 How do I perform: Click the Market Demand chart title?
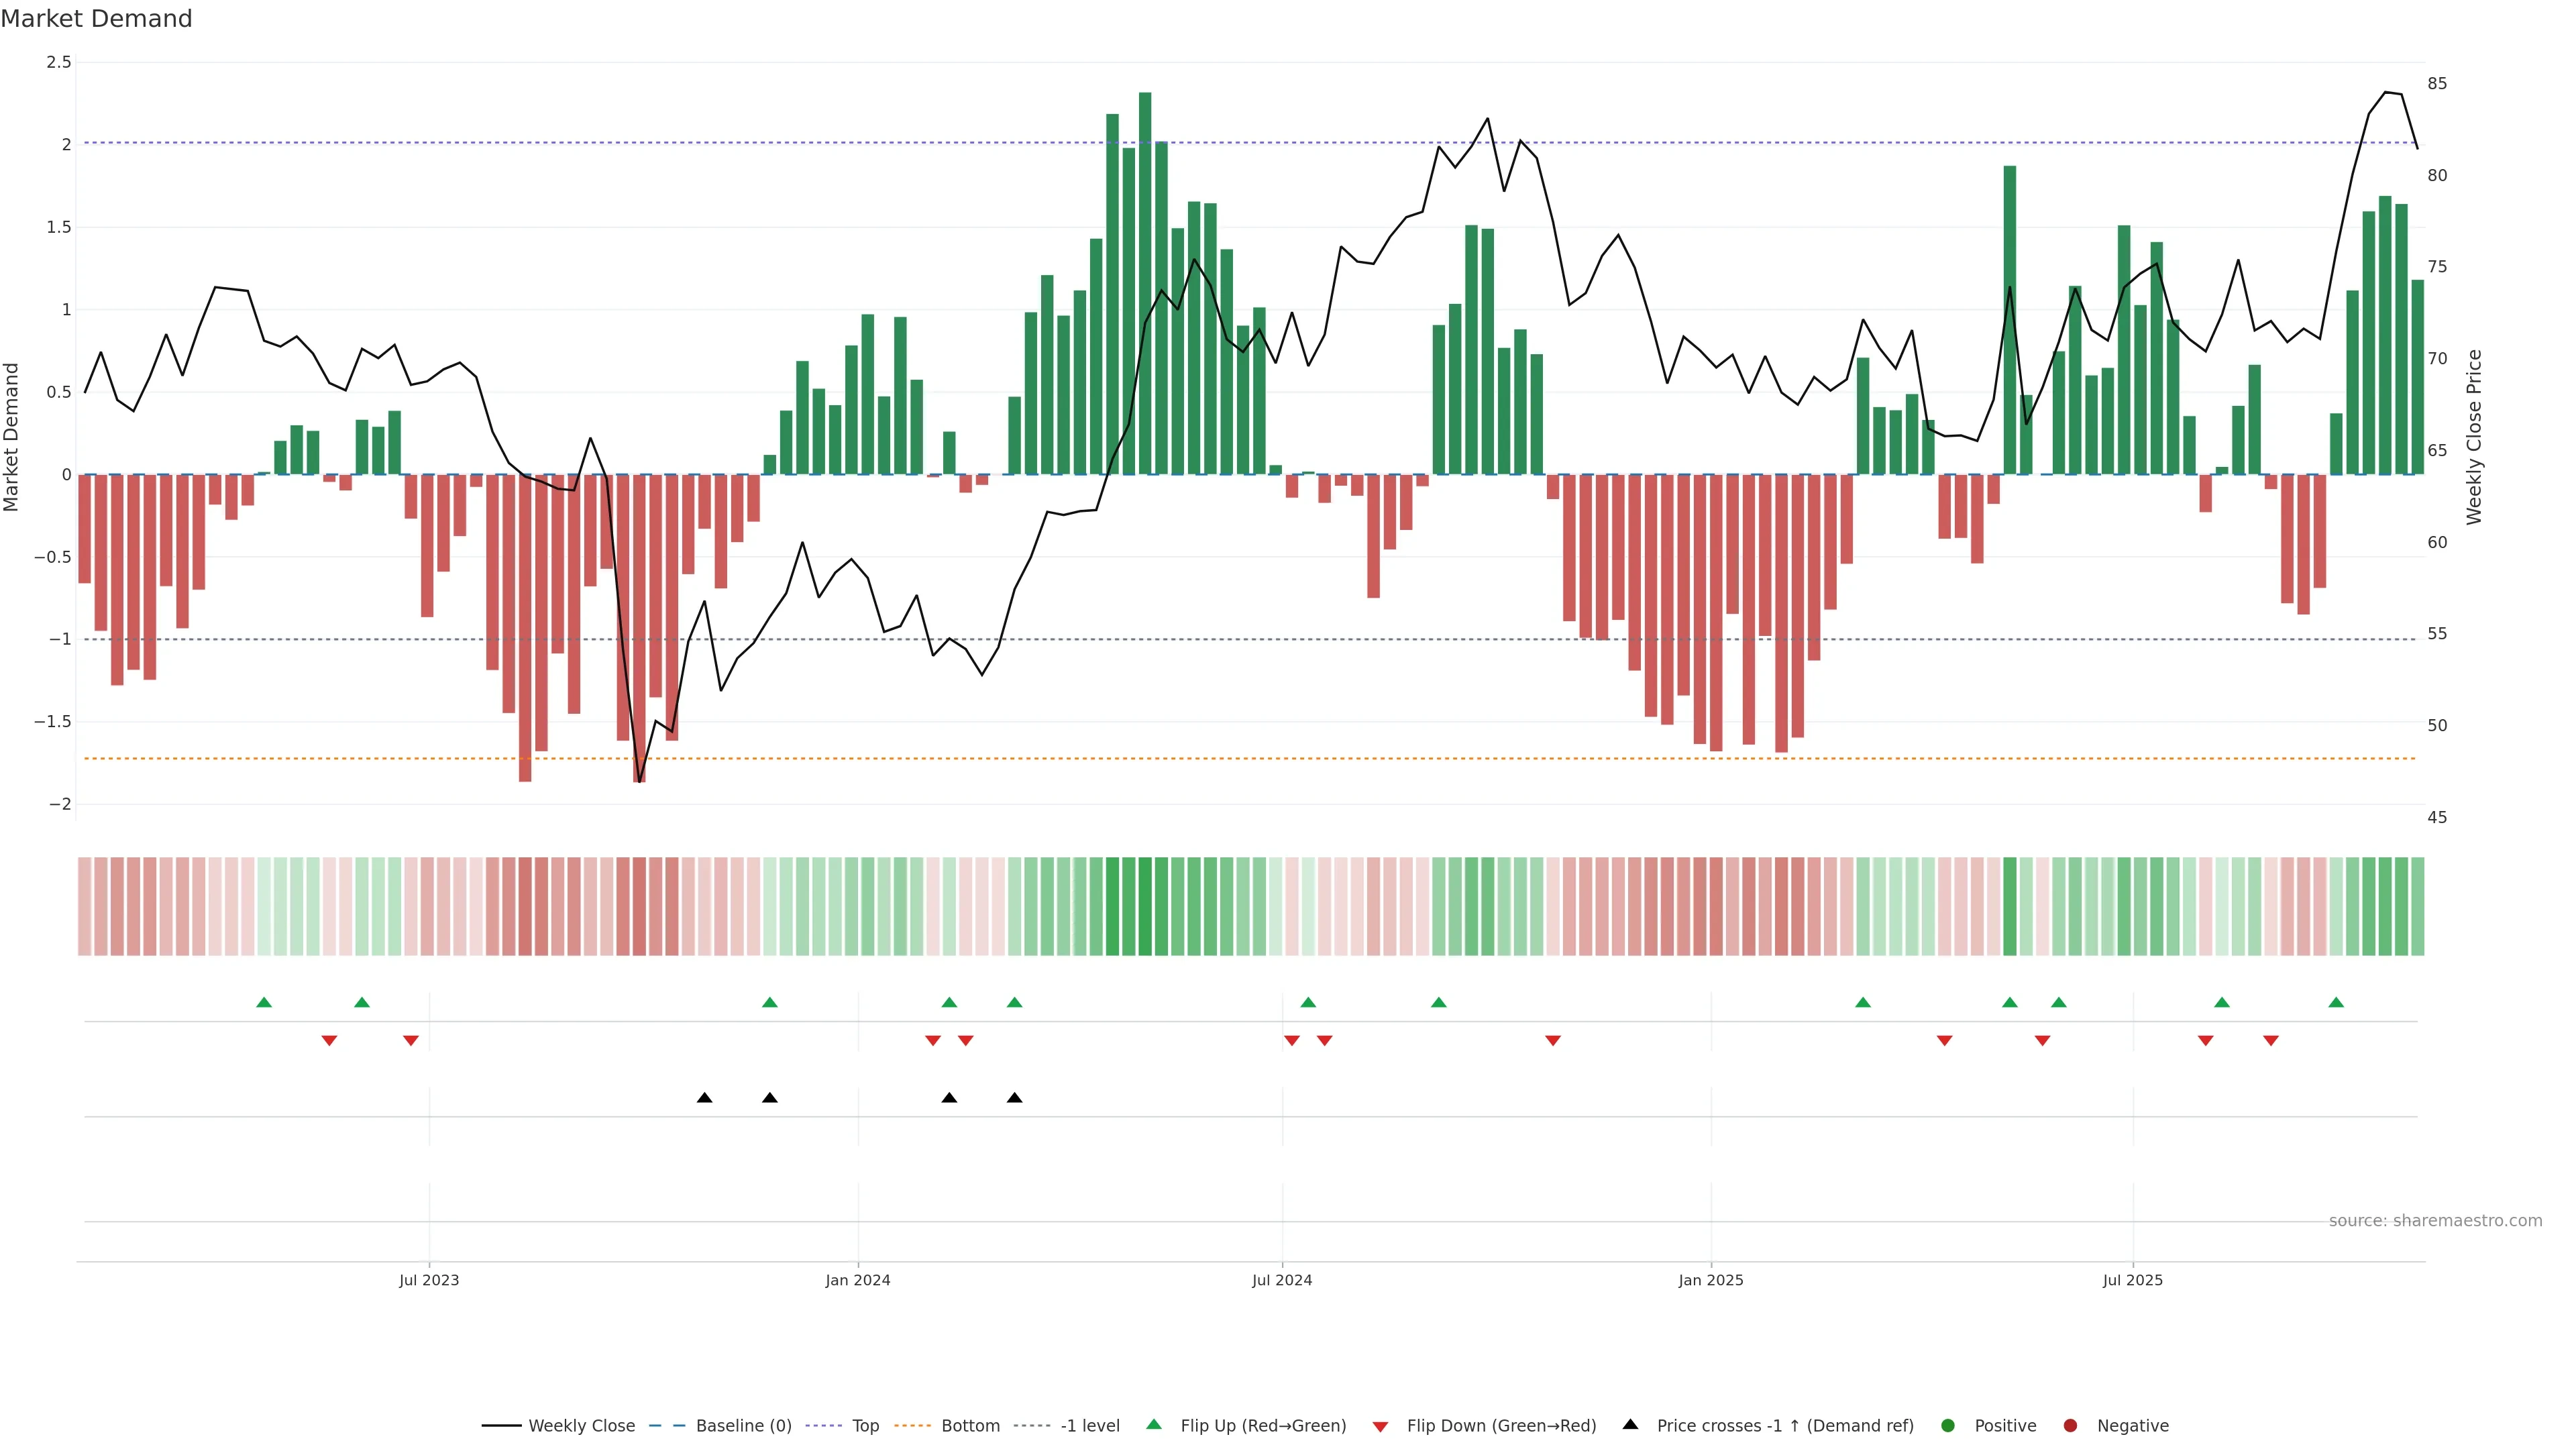(96, 19)
